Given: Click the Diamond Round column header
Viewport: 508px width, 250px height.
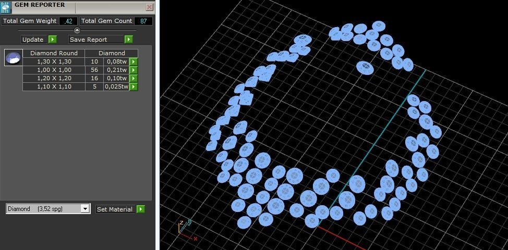Looking at the screenshot, I should tap(54, 53).
